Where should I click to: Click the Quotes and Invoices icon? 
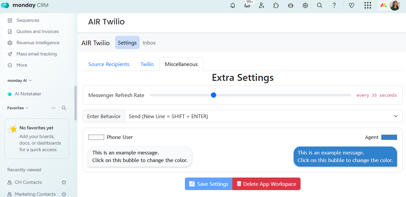(x=10, y=32)
